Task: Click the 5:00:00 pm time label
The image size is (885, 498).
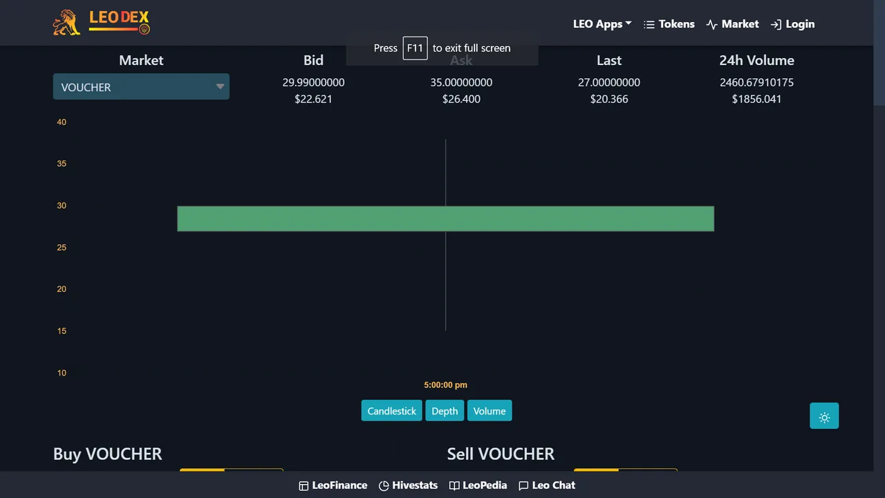Action: [x=445, y=385]
